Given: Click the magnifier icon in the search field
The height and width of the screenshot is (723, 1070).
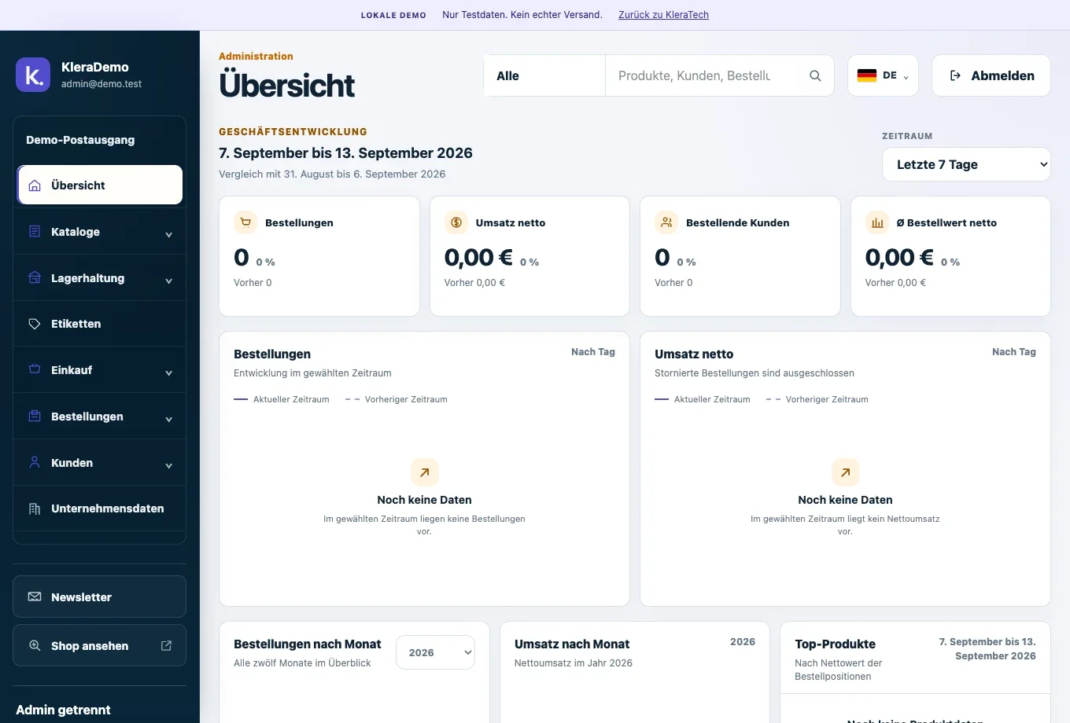Looking at the screenshot, I should [x=815, y=75].
